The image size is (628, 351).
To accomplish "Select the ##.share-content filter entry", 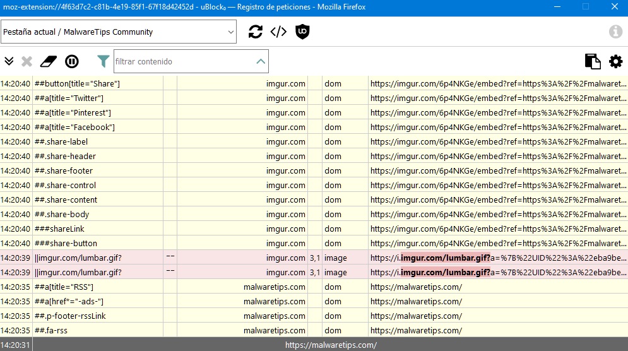I will click(x=66, y=199).
